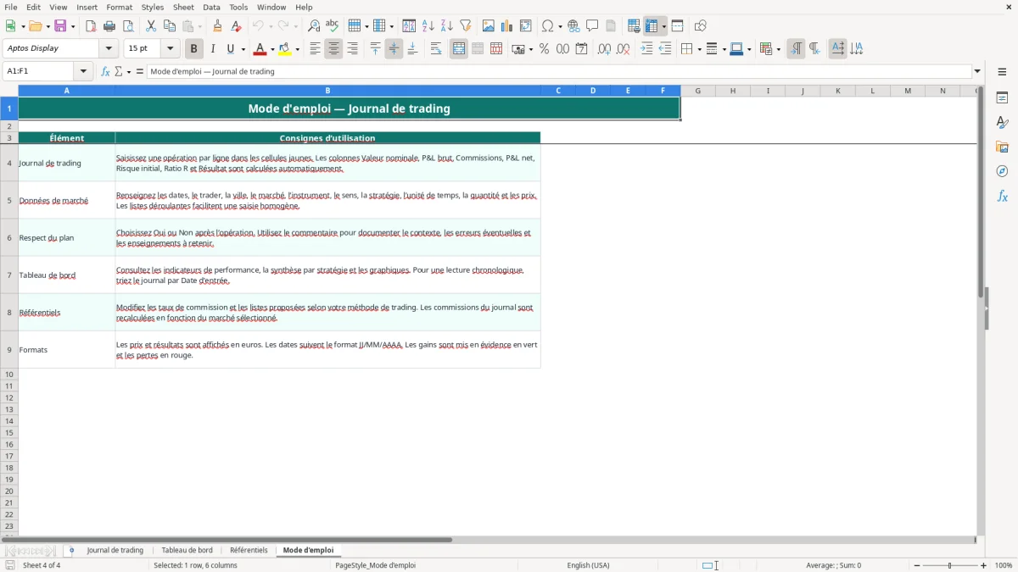Toggle Center vertically alignment

[x=394, y=49]
